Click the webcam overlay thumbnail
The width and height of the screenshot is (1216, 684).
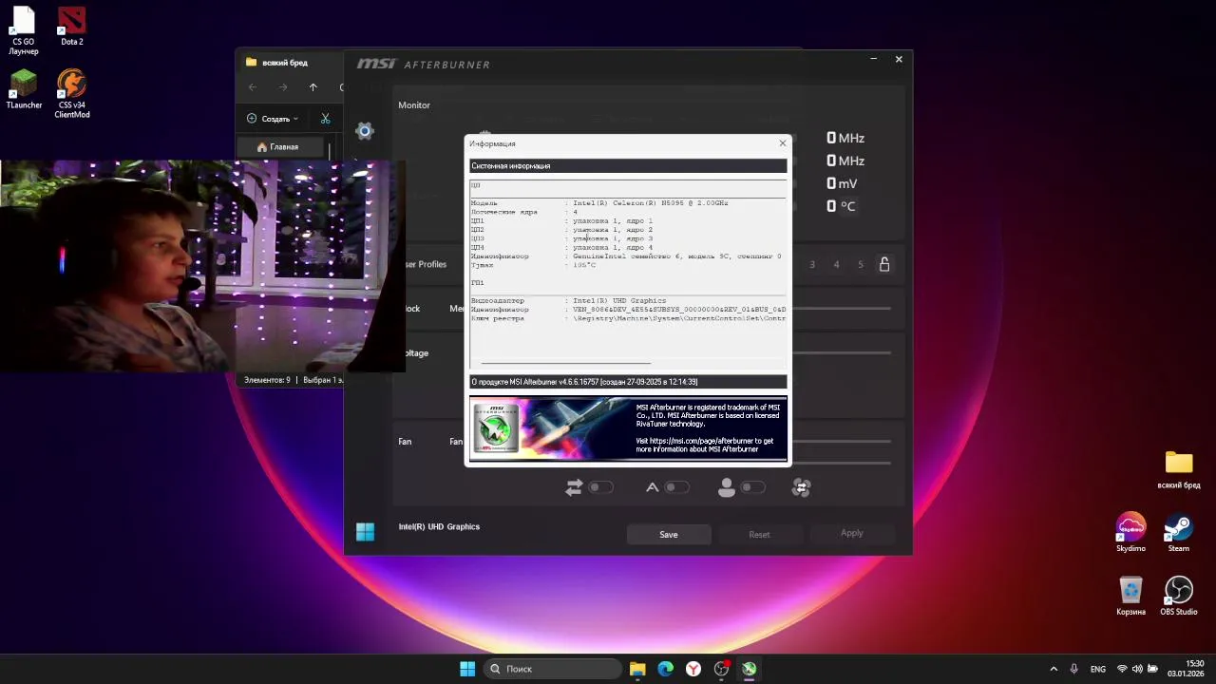(202, 266)
